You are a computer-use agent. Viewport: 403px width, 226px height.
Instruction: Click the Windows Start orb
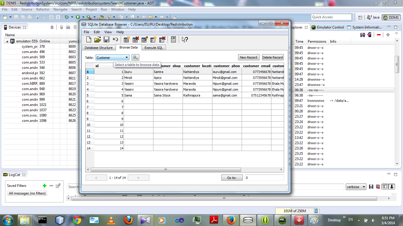click(8, 220)
